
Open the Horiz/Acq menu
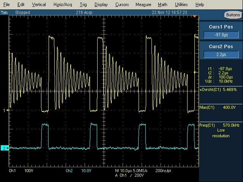[63, 5]
